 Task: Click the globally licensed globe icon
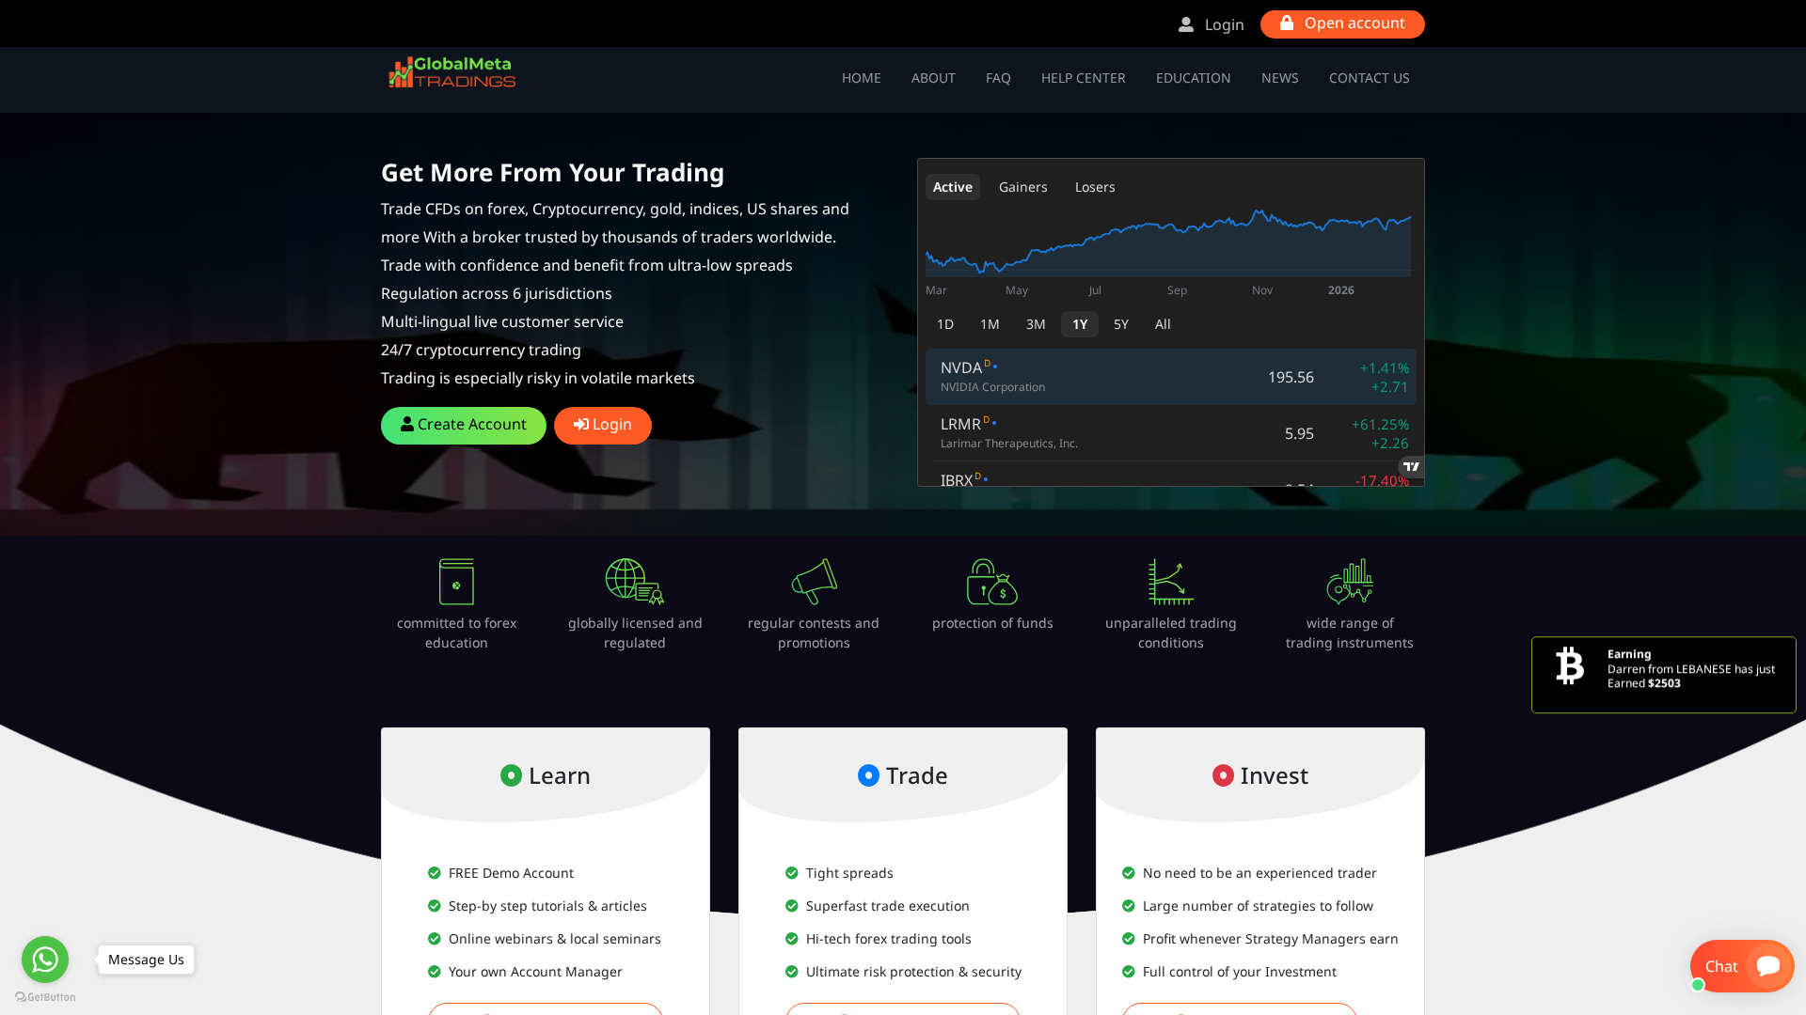point(635,582)
